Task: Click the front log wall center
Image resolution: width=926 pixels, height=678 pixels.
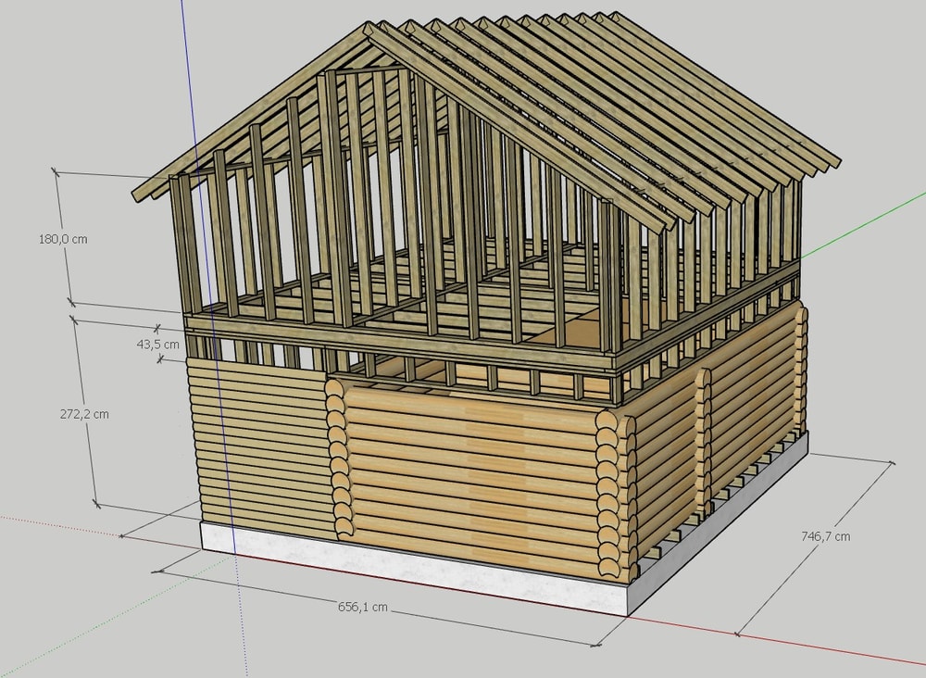Action: click(x=472, y=472)
